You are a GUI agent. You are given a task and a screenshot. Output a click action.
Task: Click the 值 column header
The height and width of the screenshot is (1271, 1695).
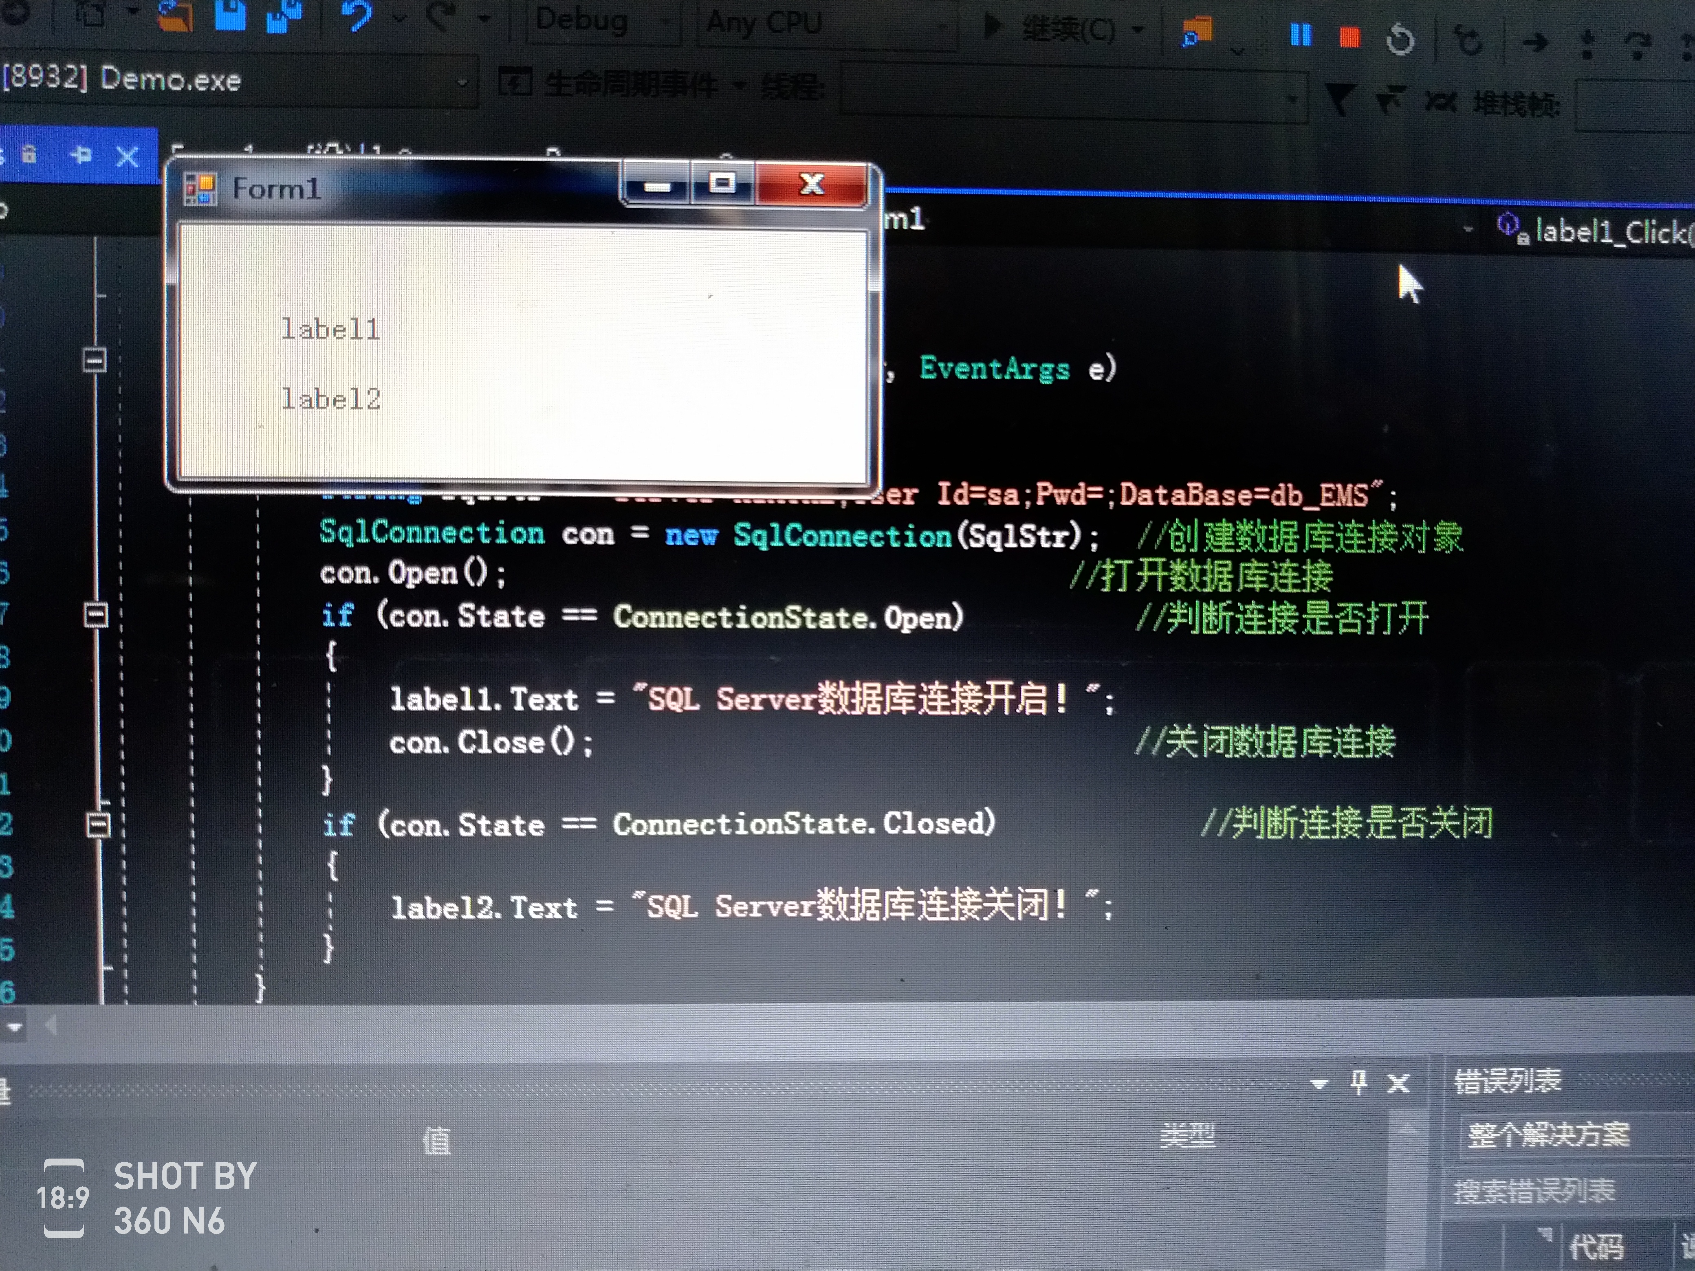click(437, 1140)
